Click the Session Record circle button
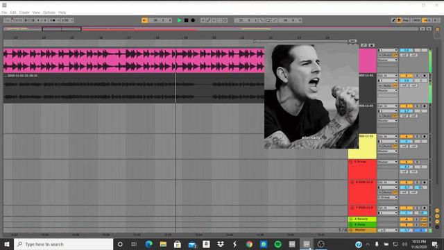 225,20
